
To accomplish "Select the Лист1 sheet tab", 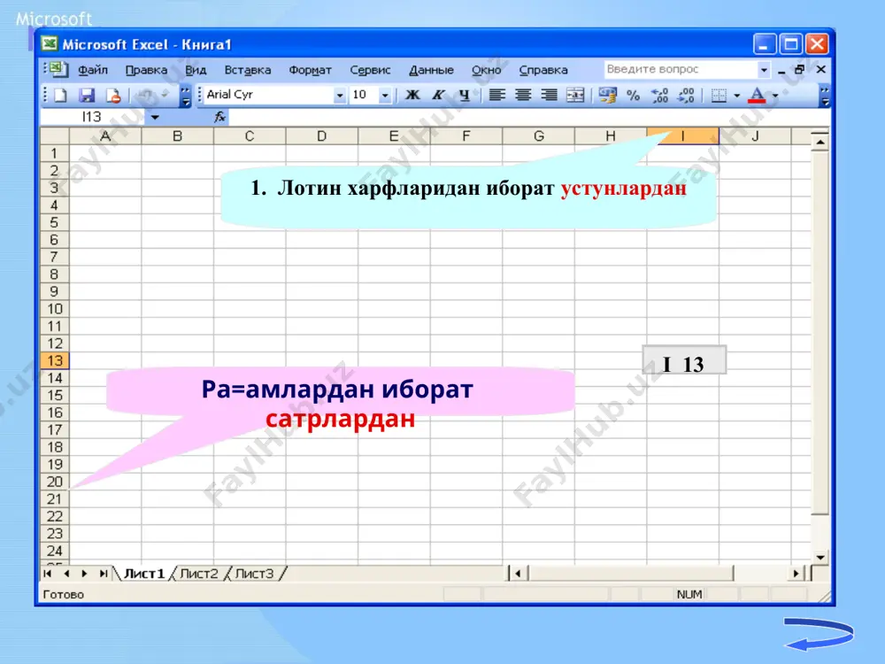I will click(x=143, y=574).
